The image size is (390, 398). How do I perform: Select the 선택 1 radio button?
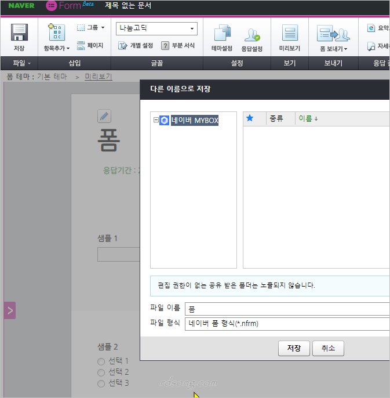(x=101, y=361)
